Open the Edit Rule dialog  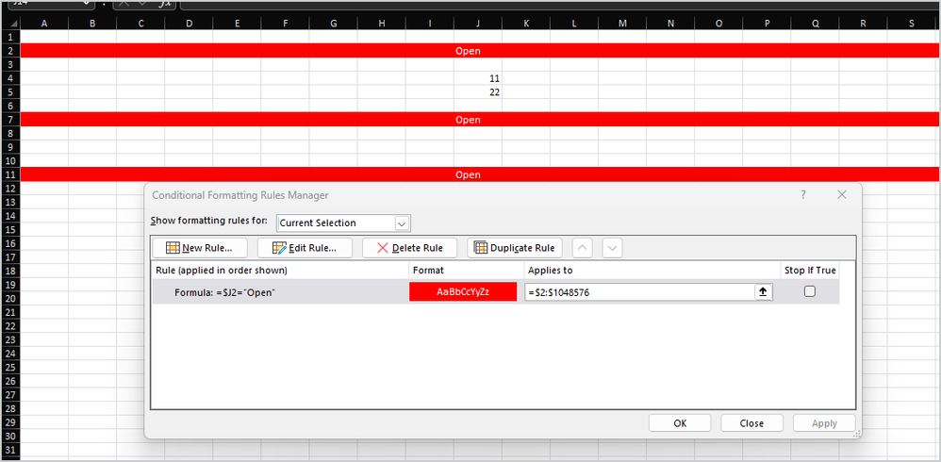click(x=305, y=248)
